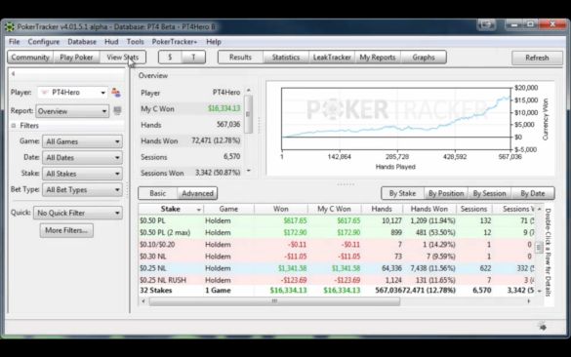Select the $0.30 NL stake row
Image resolution: width=571 pixels, height=357 pixels.
click(x=337, y=257)
